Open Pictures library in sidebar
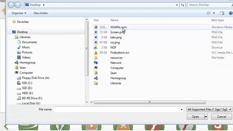The image size is (233, 131). coord(25,52)
